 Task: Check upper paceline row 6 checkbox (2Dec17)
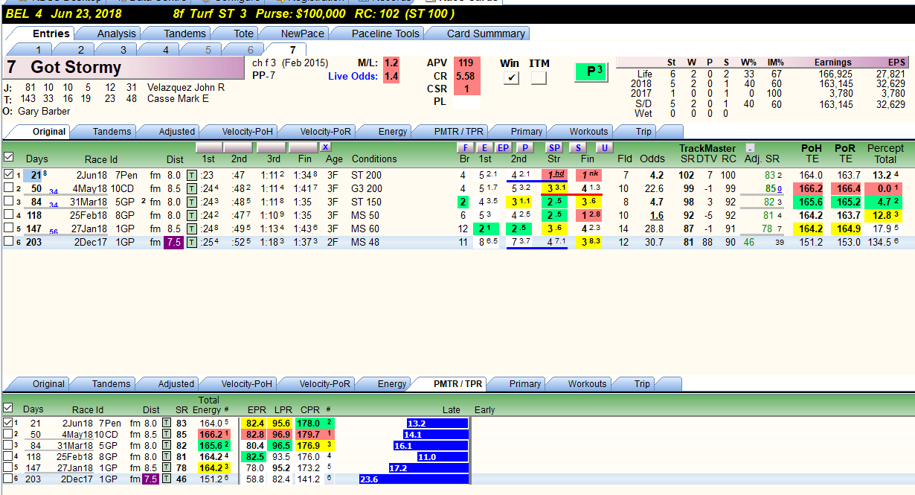(x=8, y=242)
